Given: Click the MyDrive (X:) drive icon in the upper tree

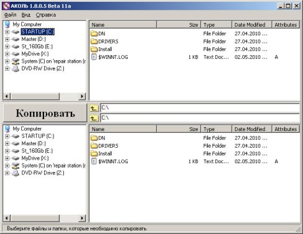Looking at the screenshot, I should click(16, 54).
